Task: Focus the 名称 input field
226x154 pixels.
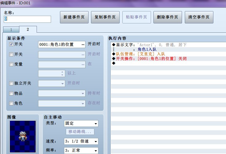Action: click(27, 19)
